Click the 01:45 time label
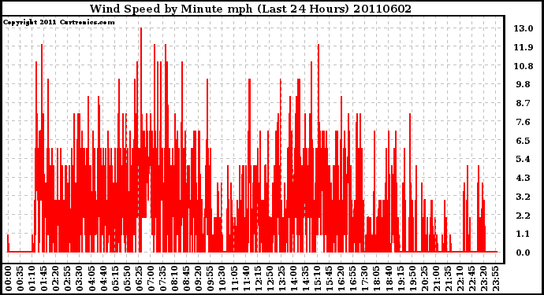 coord(43,279)
